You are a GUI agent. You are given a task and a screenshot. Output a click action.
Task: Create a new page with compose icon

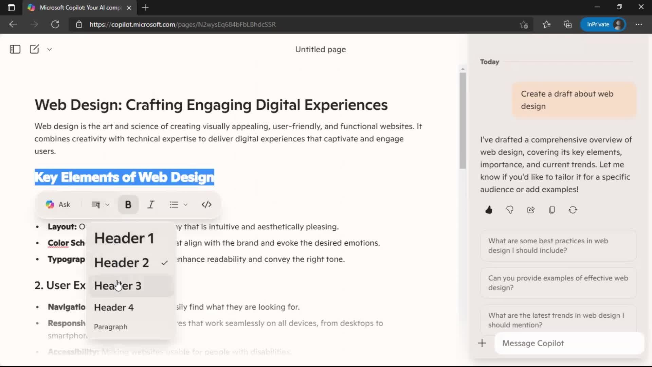coord(34,49)
